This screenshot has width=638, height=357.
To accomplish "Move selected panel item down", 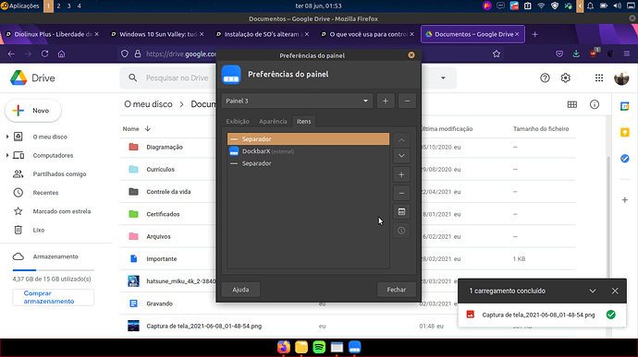I will pos(401,156).
